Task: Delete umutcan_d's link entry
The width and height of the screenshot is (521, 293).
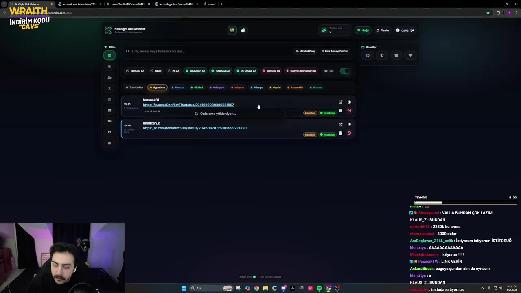Action: (x=341, y=133)
